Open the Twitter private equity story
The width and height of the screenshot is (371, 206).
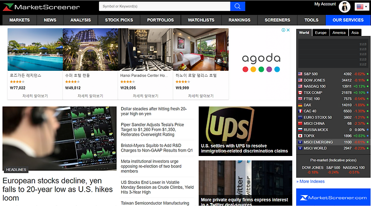(245, 183)
